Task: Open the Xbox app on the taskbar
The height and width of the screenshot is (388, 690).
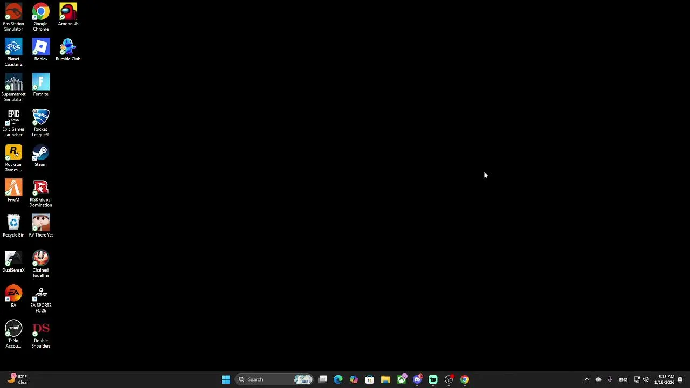Action: [402, 379]
